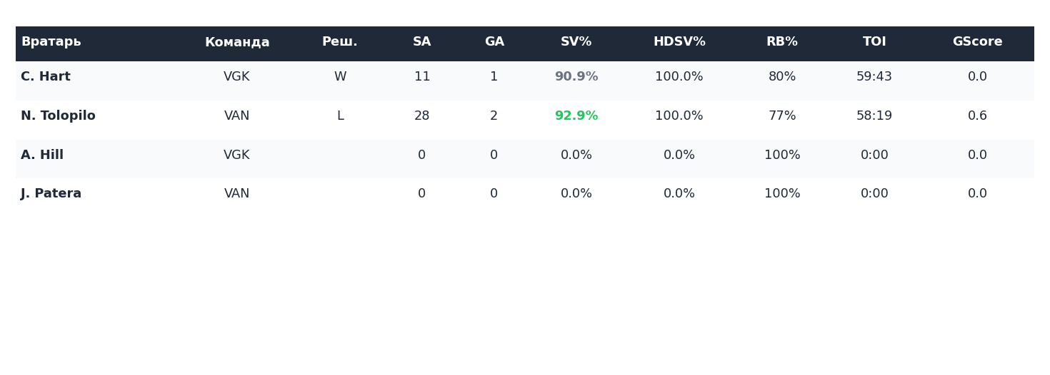Sort goalies by SA header
This screenshot has width=1050, height=375.
click(x=421, y=43)
